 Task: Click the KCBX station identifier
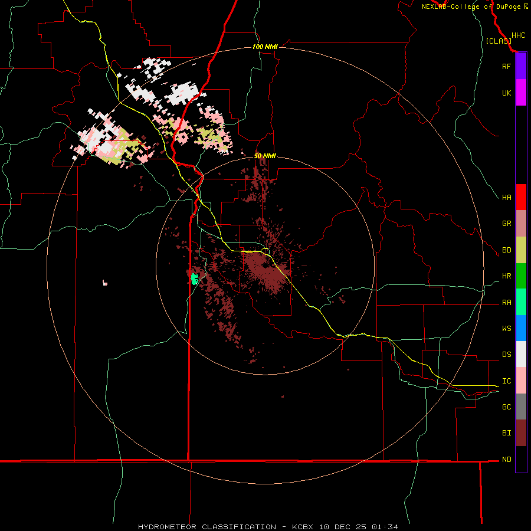point(303,527)
